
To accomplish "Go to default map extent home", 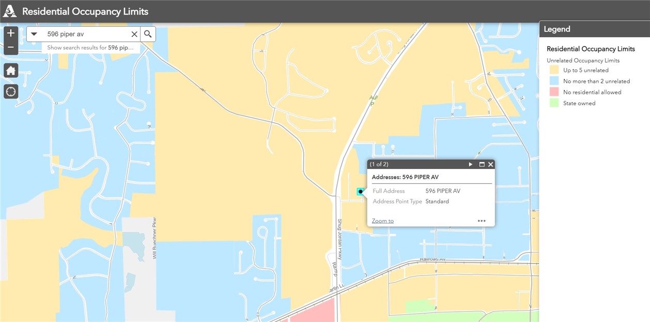I will (x=11, y=71).
